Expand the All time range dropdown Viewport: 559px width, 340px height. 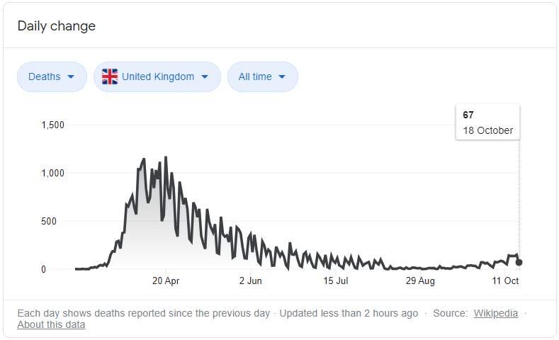pyautogui.click(x=262, y=77)
